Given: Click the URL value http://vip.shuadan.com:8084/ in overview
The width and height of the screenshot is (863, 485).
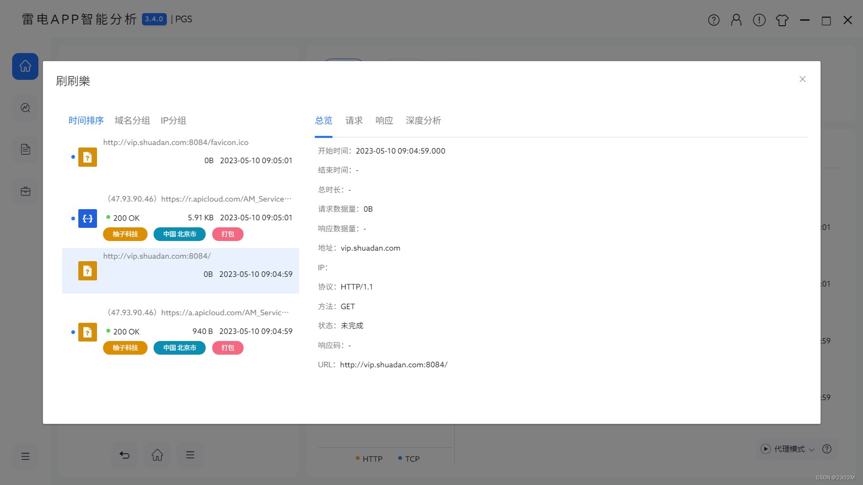Looking at the screenshot, I should [x=394, y=365].
